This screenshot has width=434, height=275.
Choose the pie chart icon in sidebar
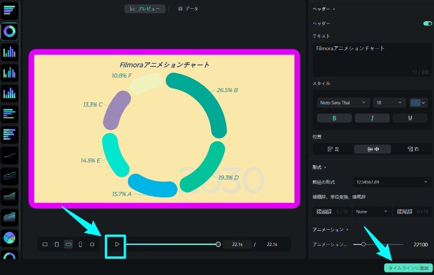[x=9, y=238]
